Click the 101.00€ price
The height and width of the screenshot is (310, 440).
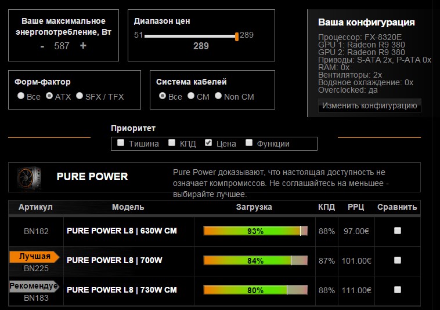pos(356,261)
